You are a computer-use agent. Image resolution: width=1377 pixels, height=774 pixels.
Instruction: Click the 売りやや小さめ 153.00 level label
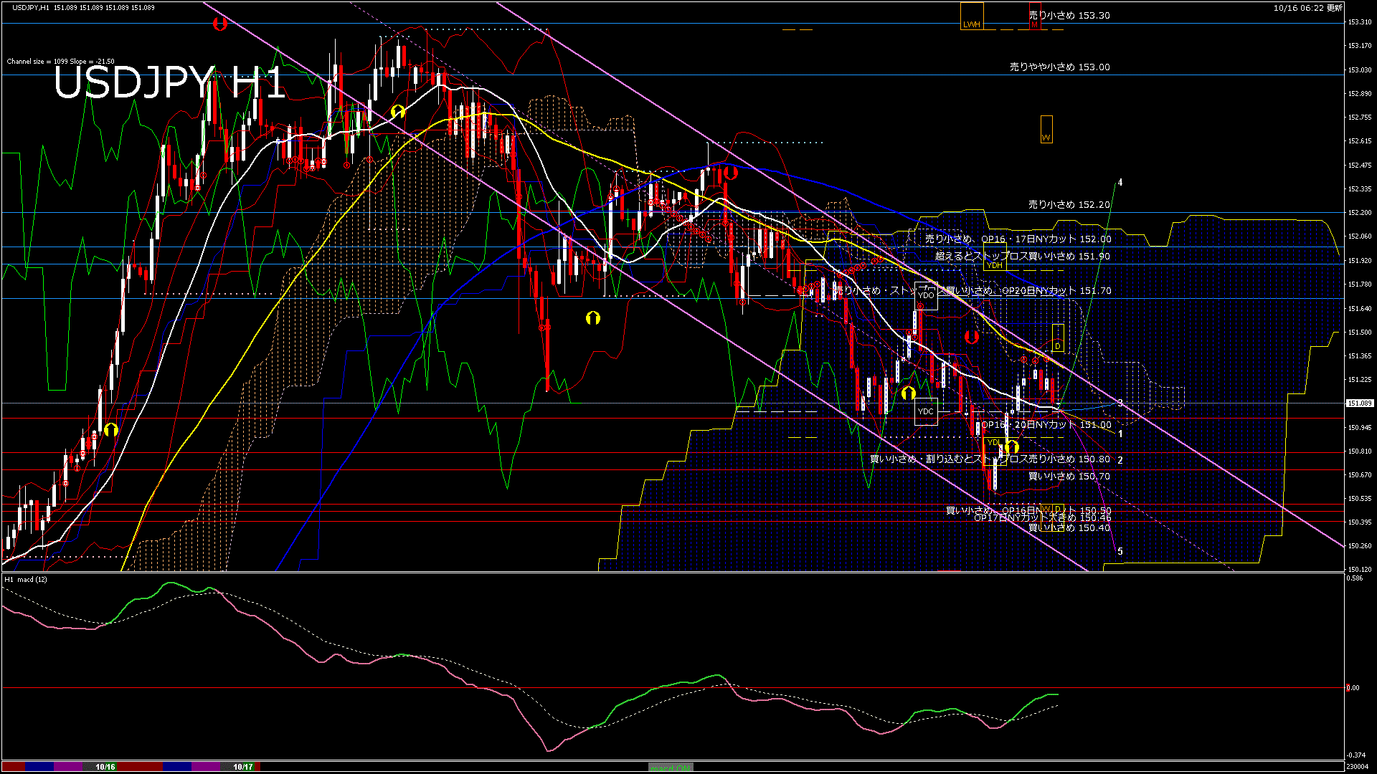[x=1059, y=67]
